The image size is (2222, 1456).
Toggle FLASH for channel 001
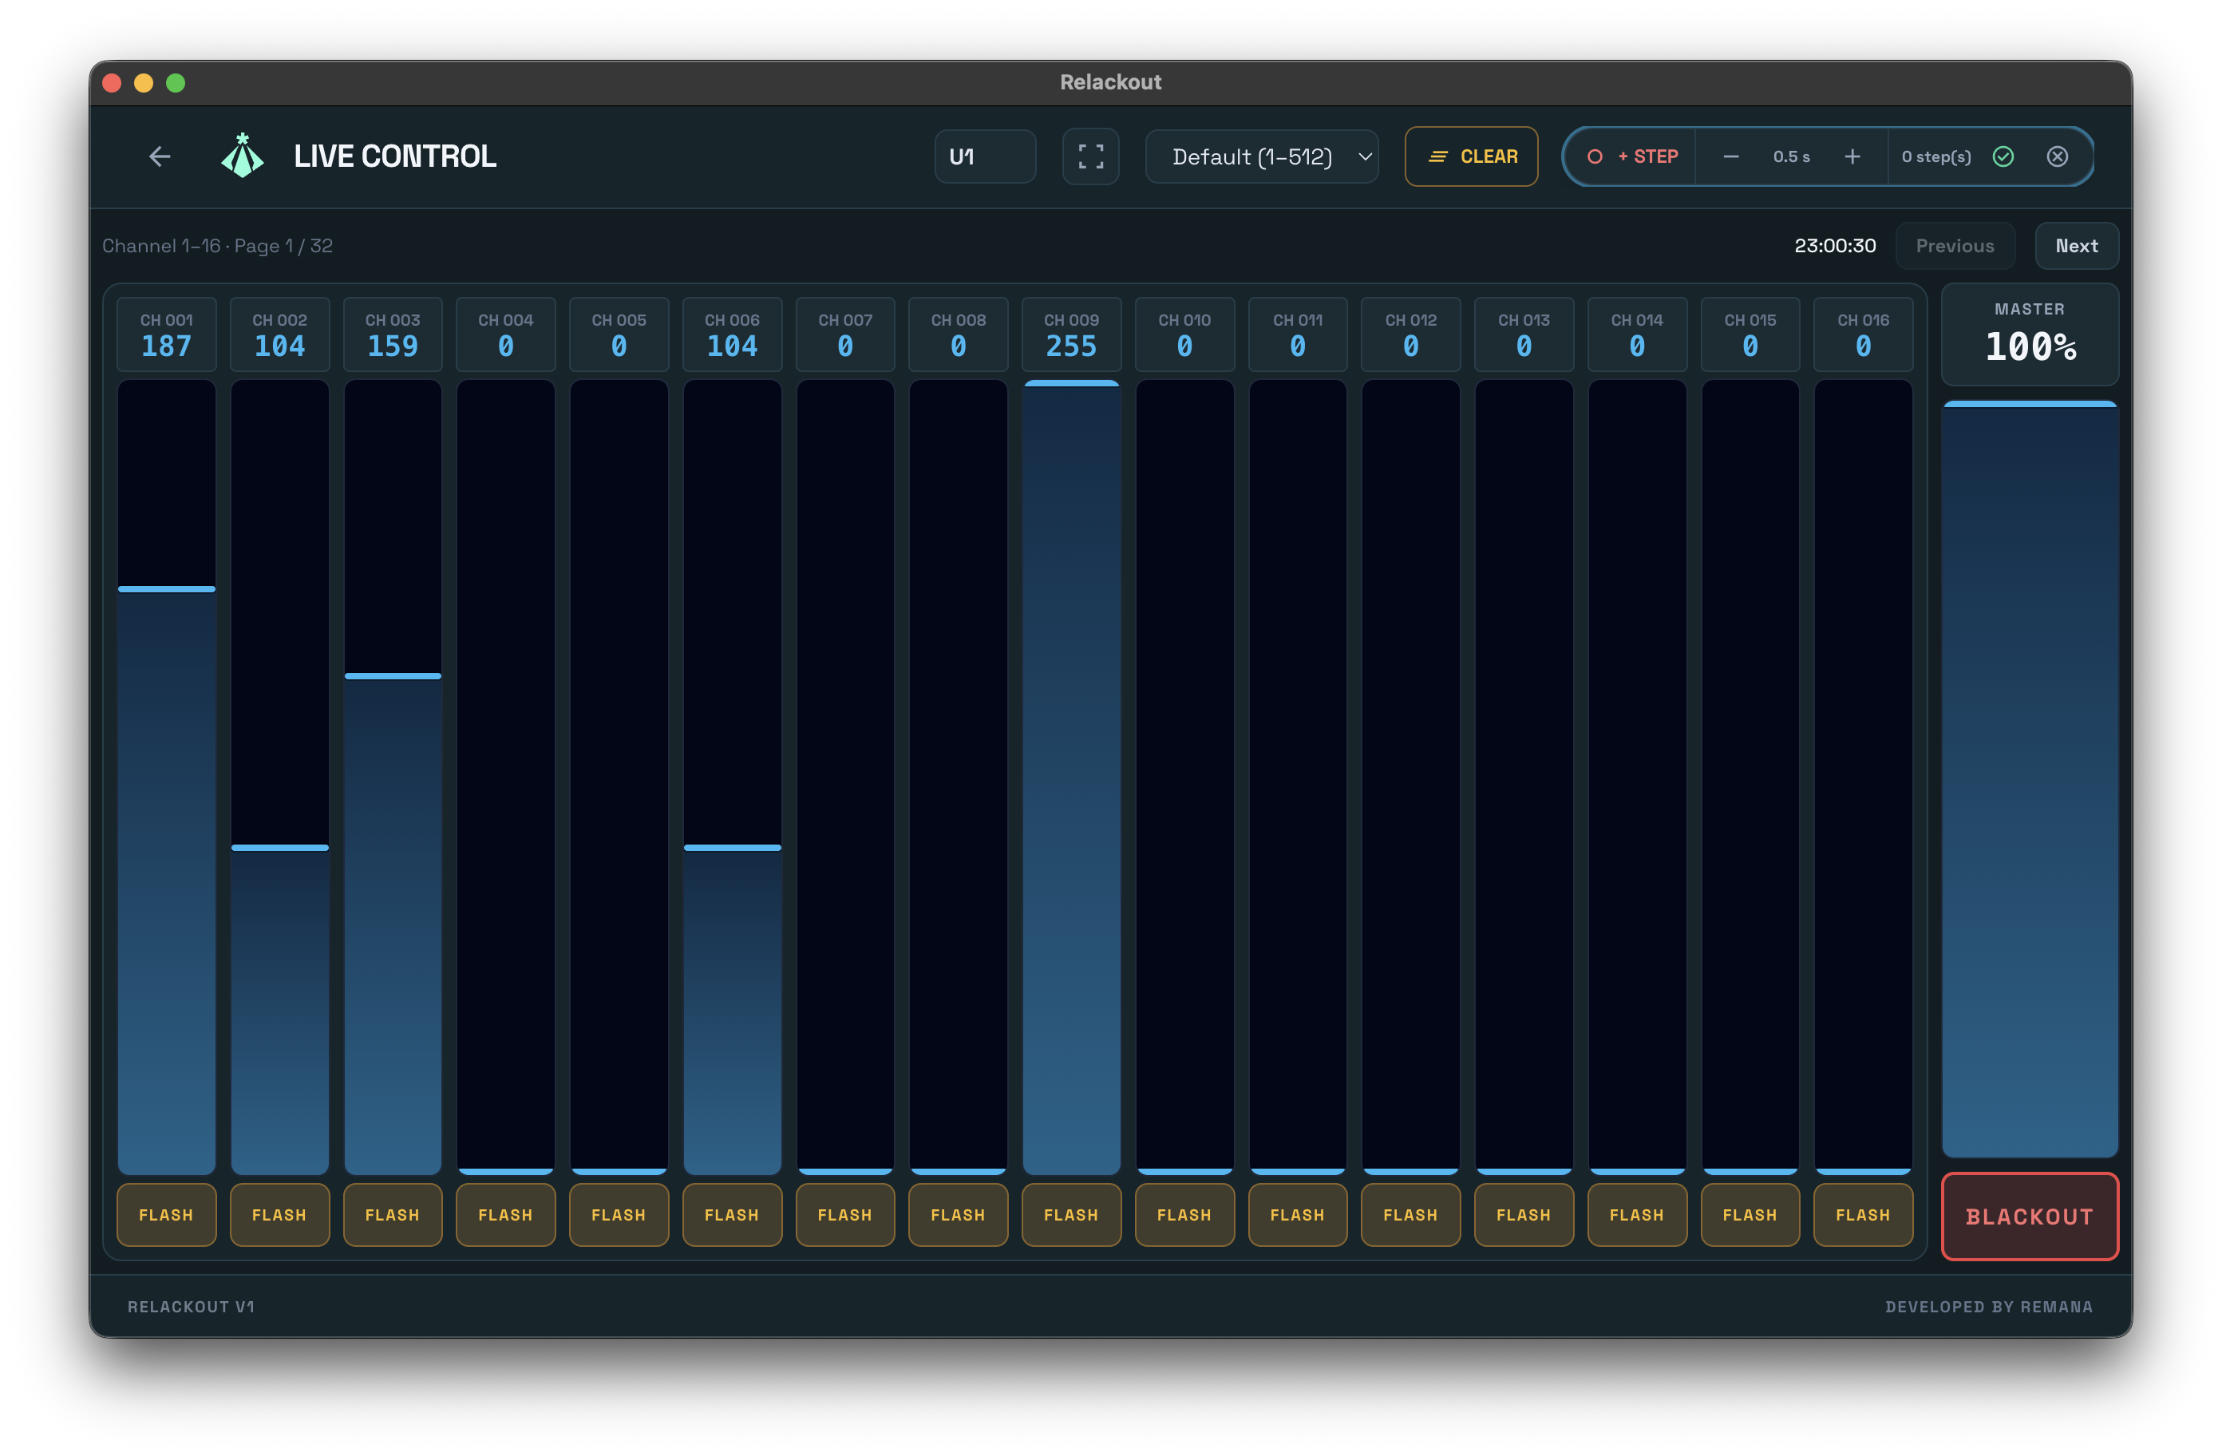(x=166, y=1214)
